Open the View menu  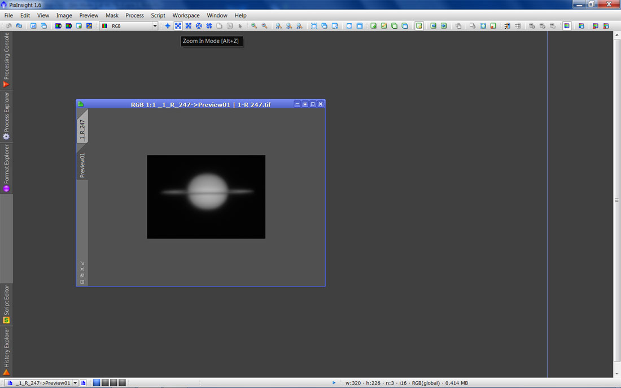click(43, 15)
